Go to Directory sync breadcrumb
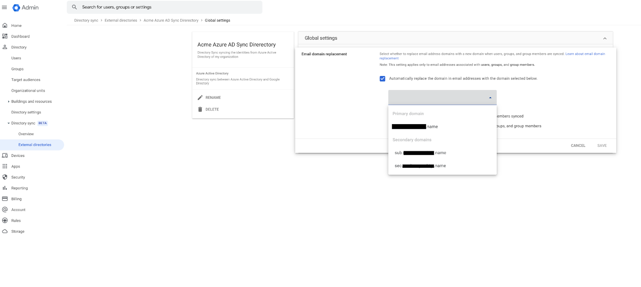 click(86, 20)
